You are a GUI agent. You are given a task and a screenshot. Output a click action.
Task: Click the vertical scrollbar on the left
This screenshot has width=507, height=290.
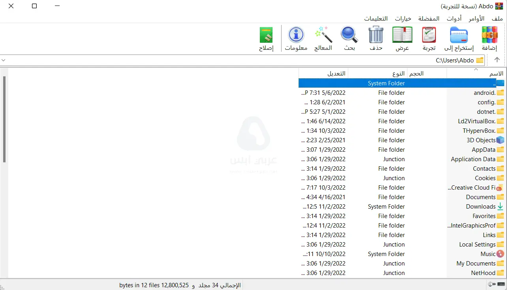[x=4, y=119]
